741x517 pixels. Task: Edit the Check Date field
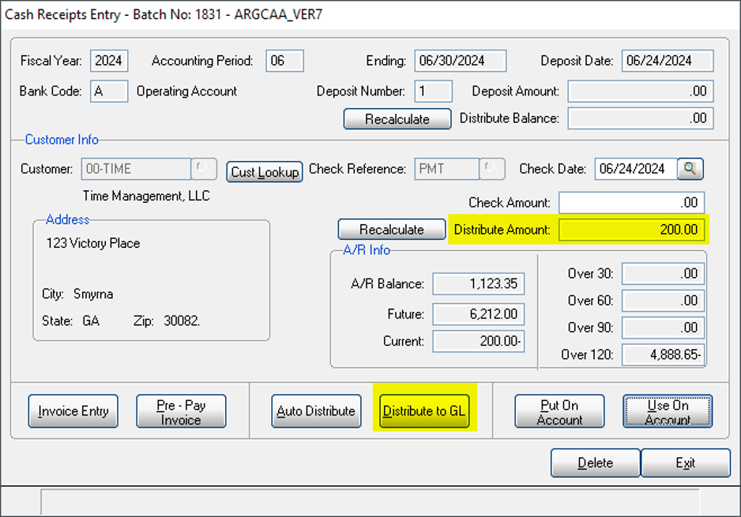click(x=636, y=169)
